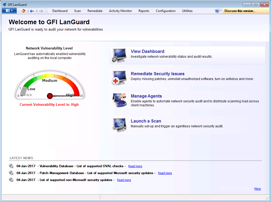Click the Discuss this version button
This screenshot has height=202, width=271.
245,11
